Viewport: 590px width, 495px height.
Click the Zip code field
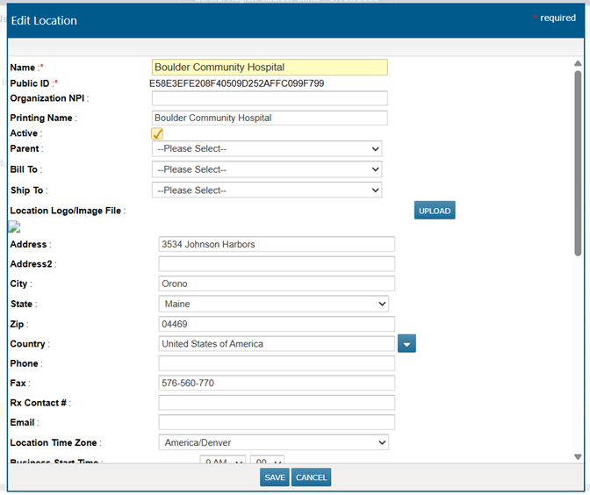276,324
